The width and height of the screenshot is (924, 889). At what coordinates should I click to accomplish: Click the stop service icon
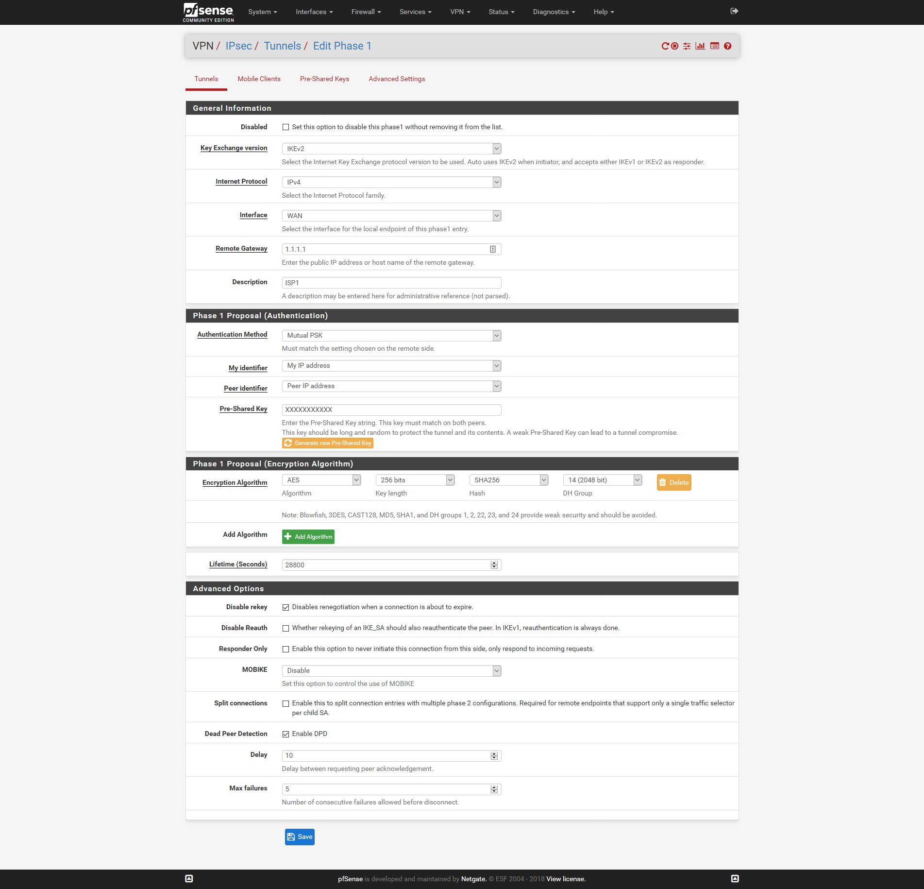pos(674,46)
